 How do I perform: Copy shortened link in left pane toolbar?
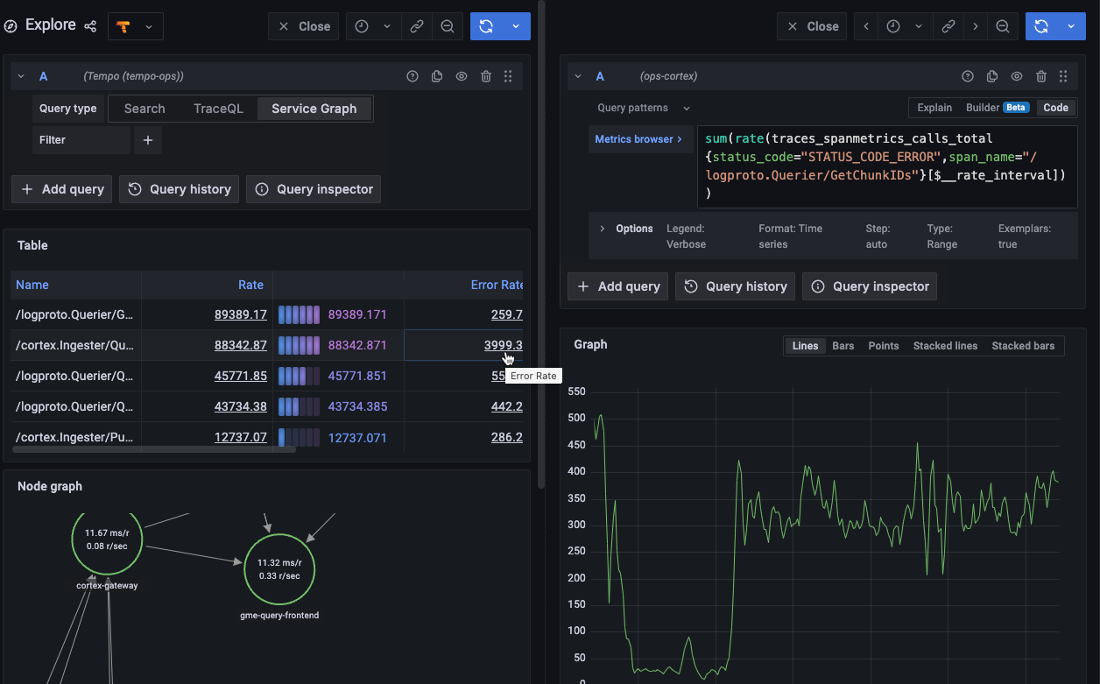(x=417, y=26)
